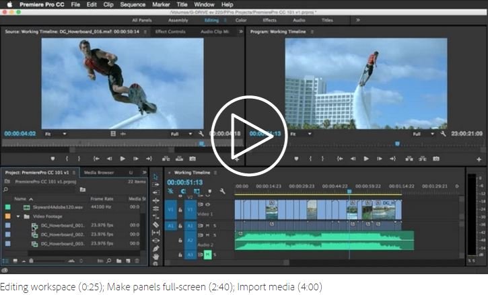Play the tutorial video with the large center play button
488x295 pixels.
pos(248,136)
